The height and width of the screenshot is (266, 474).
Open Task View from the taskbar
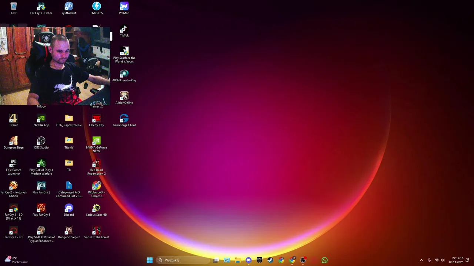tap(216, 260)
